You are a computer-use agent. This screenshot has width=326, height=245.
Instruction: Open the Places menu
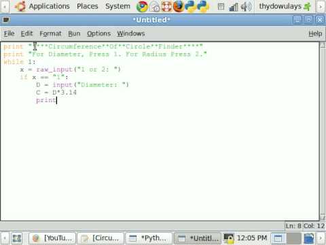[x=87, y=6]
